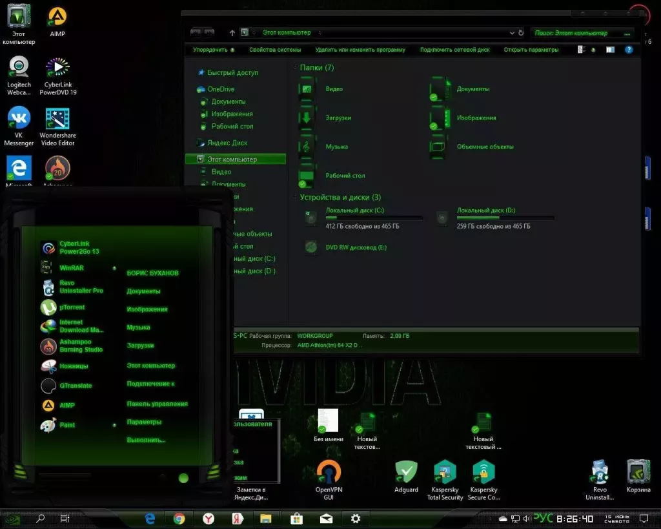Open Internet Download Manager in start menu
The width and height of the screenshot is (661, 529).
click(x=72, y=326)
